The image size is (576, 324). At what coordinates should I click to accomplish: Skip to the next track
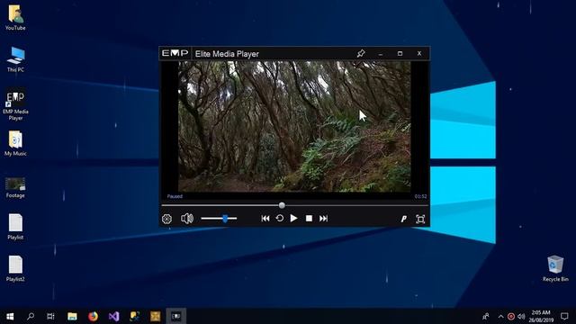(x=323, y=218)
